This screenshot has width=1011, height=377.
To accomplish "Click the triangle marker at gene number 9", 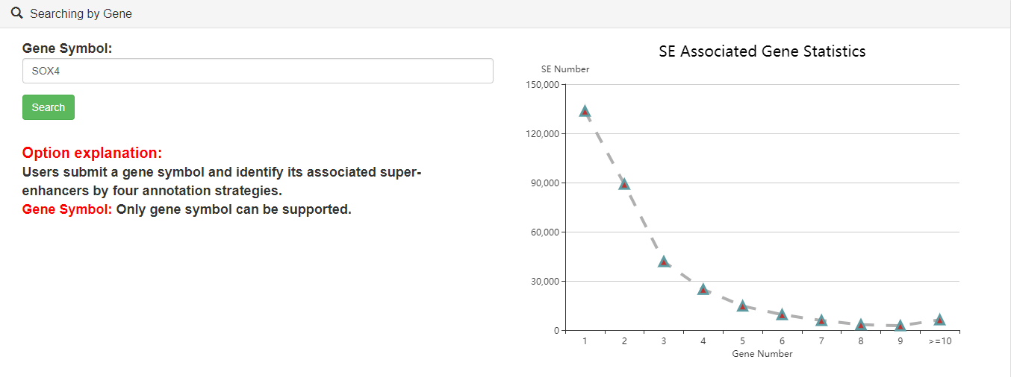I will pos(900,326).
